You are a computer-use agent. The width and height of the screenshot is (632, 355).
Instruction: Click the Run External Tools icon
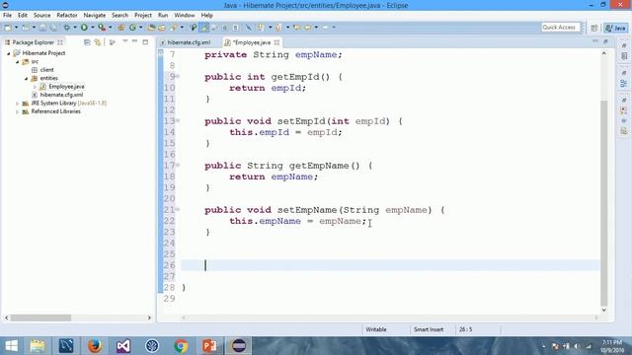click(102, 28)
